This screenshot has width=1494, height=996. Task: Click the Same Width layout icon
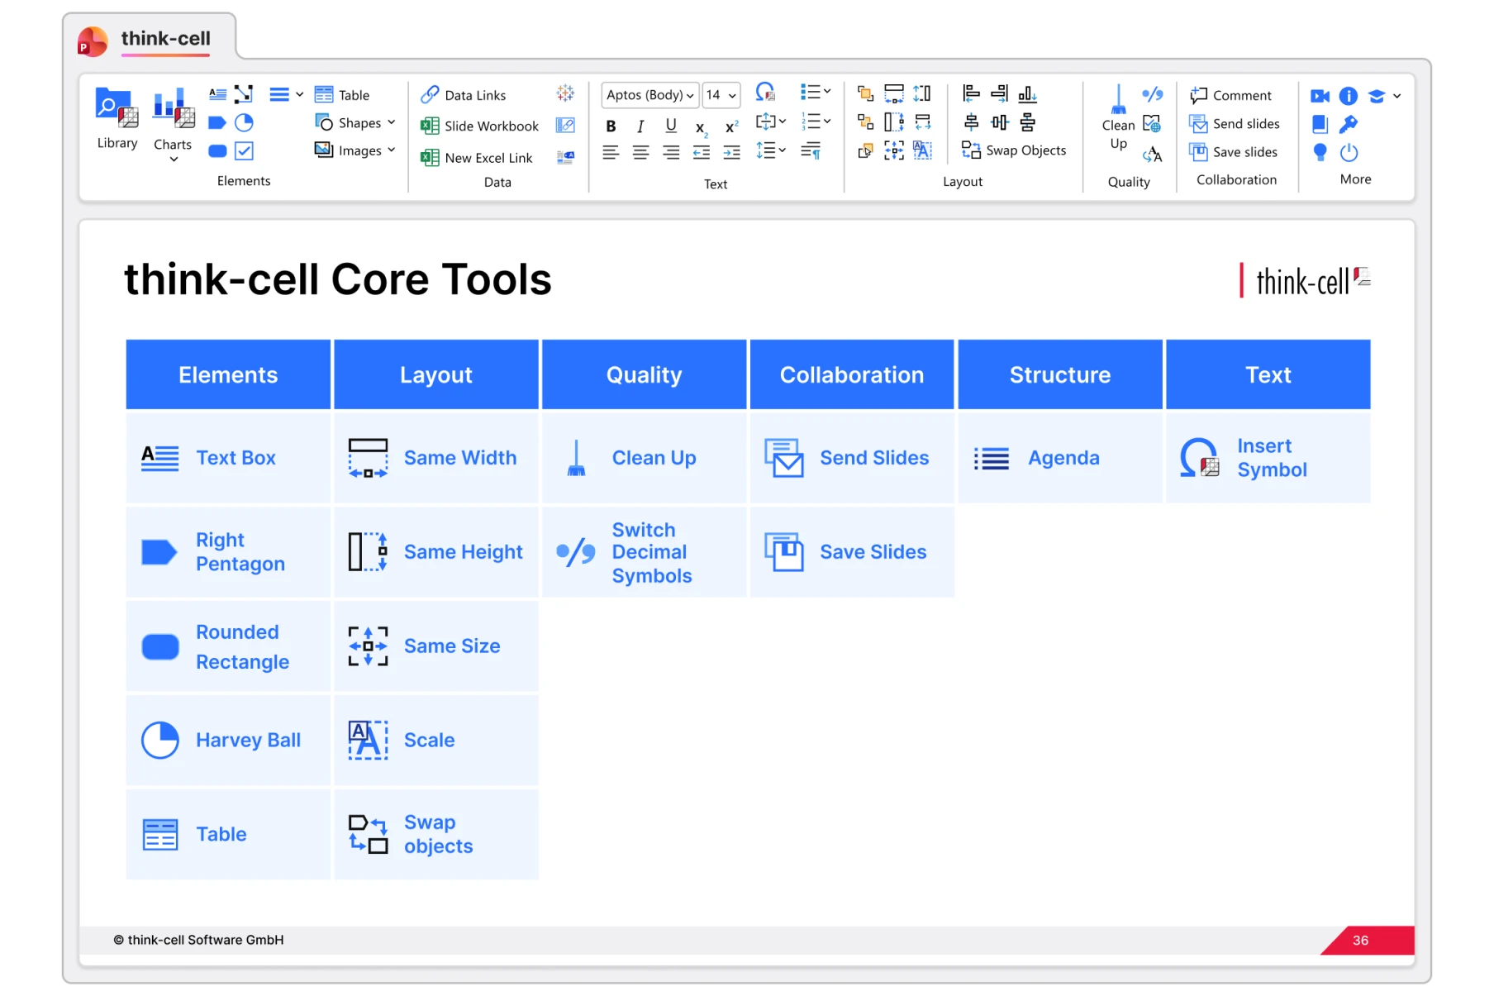894,93
